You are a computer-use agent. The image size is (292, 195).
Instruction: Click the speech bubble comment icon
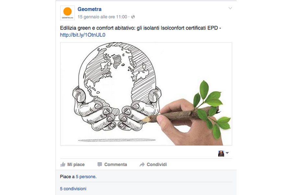click(x=100, y=164)
